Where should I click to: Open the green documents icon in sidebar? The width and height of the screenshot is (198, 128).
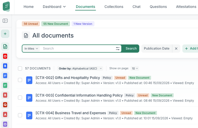click(x=5, y=47)
